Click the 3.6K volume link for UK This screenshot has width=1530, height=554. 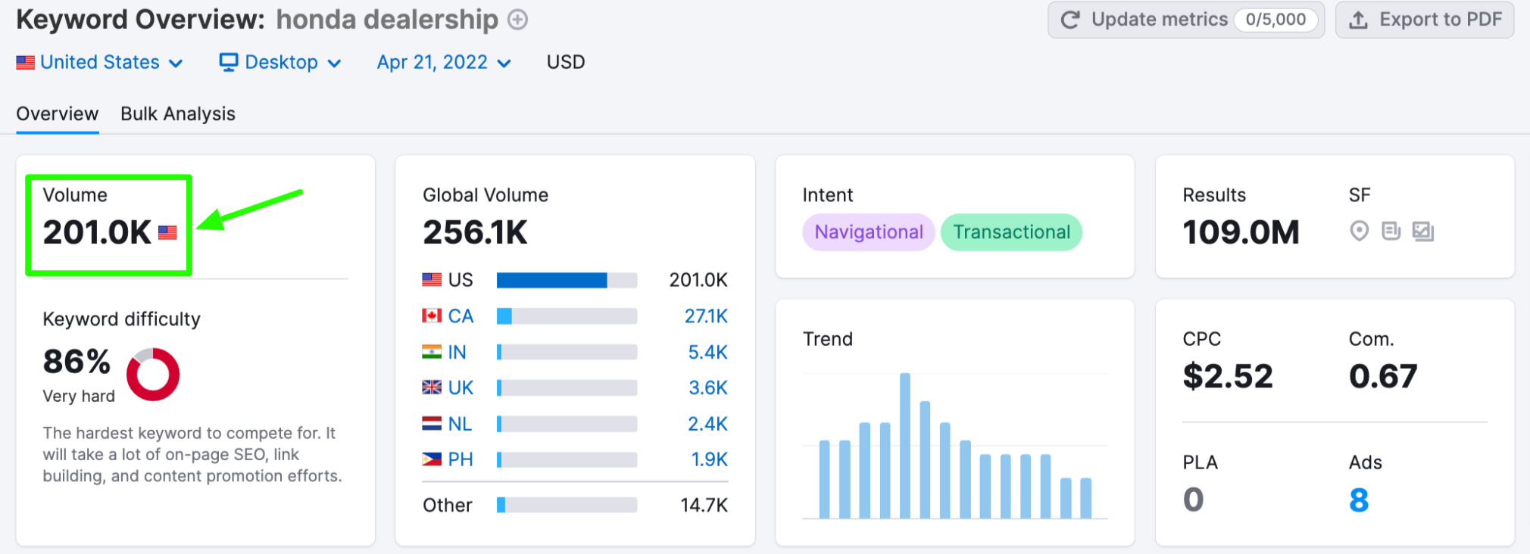click(x=708, y=387)
